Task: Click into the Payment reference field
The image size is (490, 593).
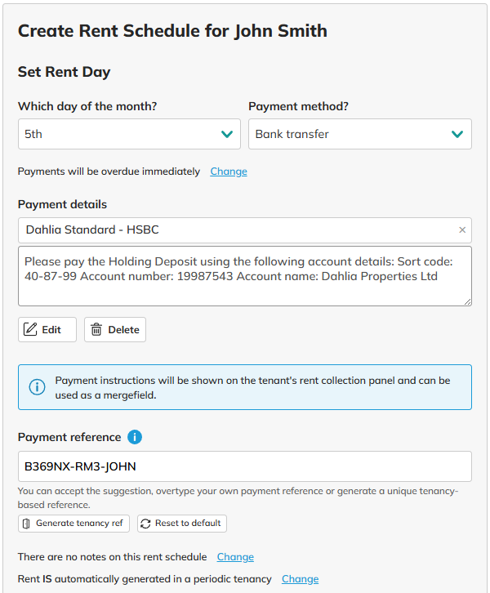Action: coord(245,466)
